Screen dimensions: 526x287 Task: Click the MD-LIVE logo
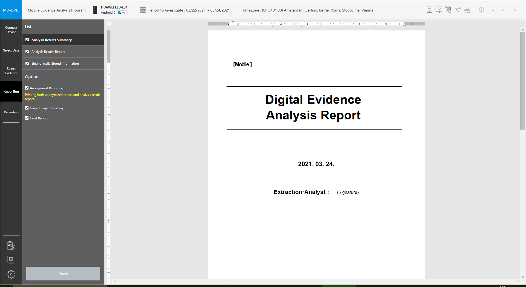11,10
